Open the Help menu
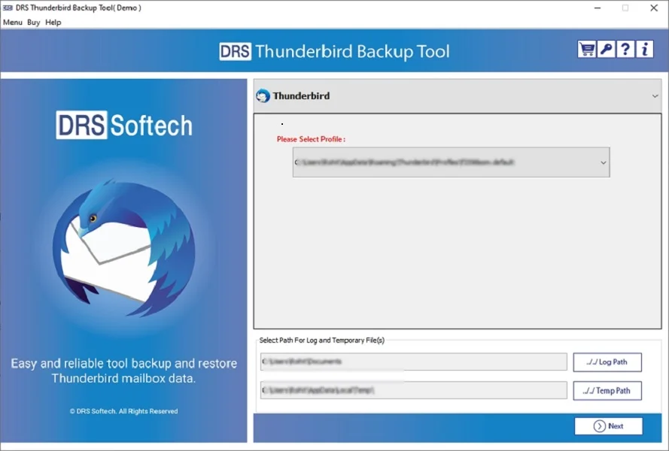 (52, 23)
